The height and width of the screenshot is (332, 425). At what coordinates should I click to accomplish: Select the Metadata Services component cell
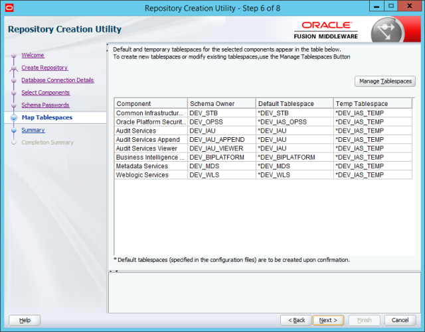151,166
